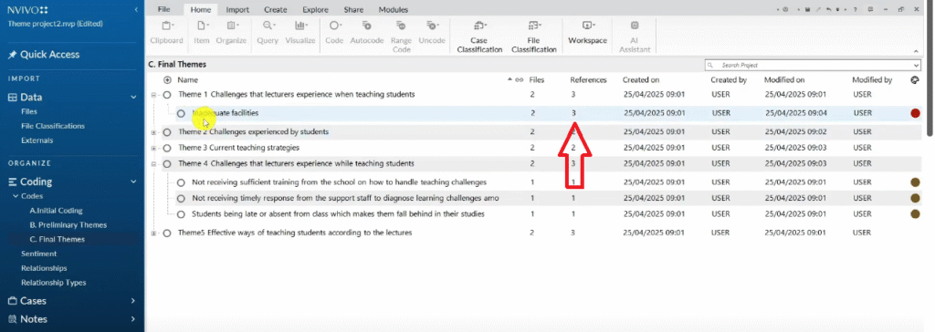Click the save icon in the title bar
This screenshot has width=935, height=332.
click(x=807, y=9)
